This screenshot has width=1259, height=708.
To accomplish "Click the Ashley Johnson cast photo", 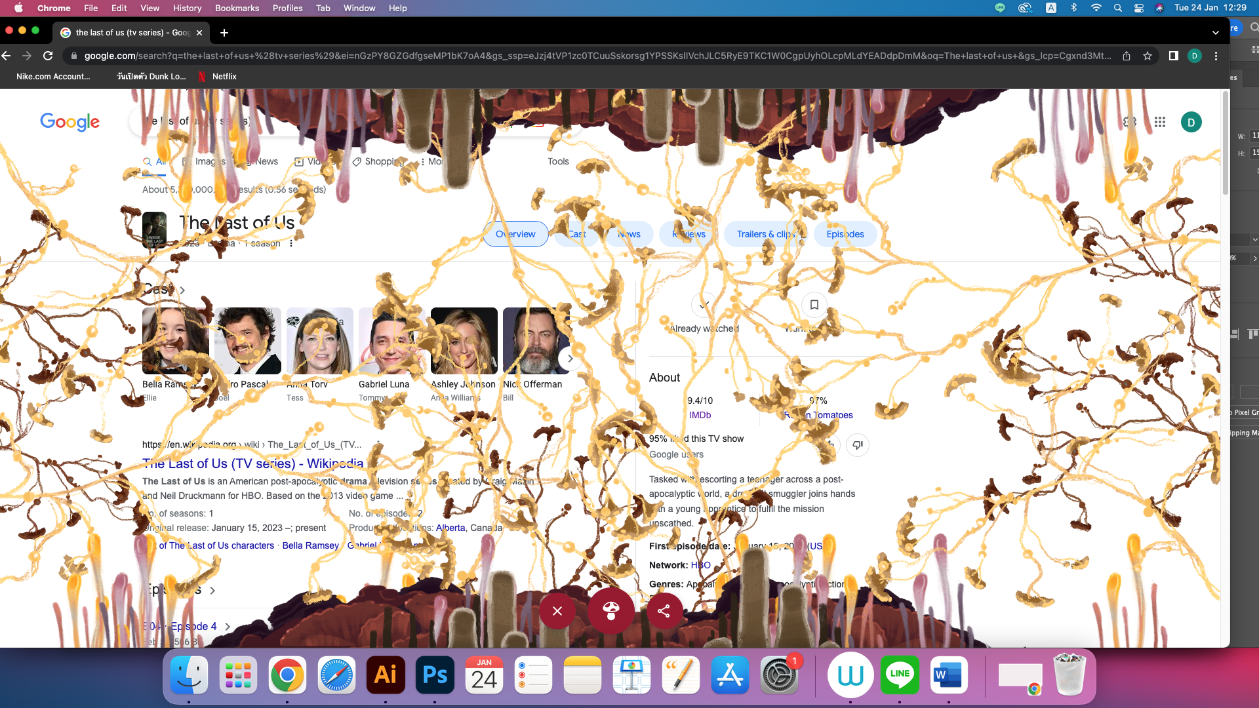I will tap(464, 341).
